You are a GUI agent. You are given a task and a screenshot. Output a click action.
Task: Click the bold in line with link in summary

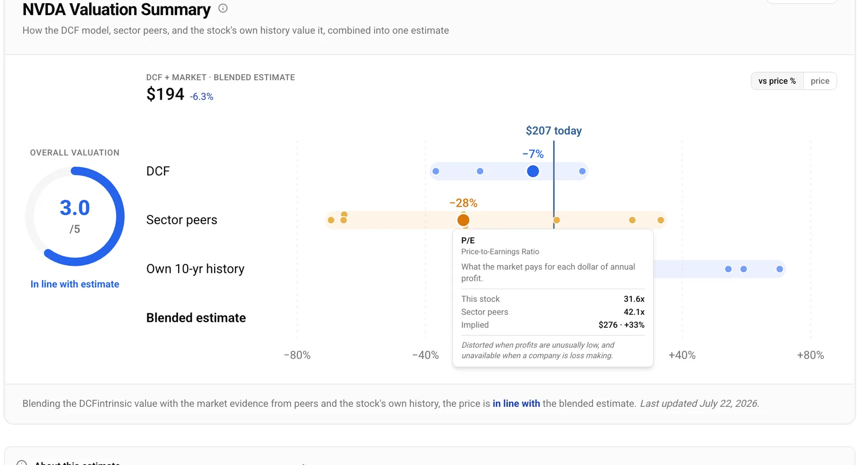[516, 404]
